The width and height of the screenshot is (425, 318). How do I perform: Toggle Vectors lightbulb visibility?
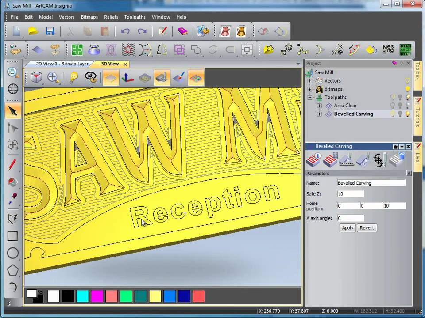click(407, 80)
